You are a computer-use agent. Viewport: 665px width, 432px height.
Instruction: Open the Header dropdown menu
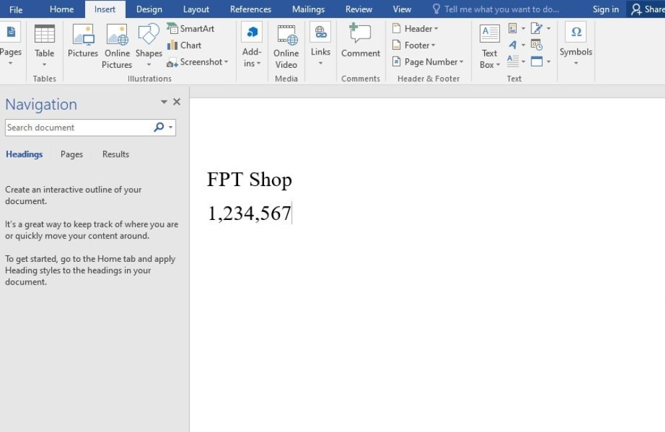[x=415, y=29]
